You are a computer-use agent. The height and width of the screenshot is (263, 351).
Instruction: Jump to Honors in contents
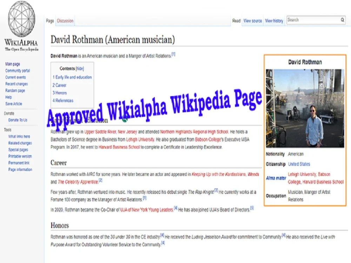pos(60,93)
